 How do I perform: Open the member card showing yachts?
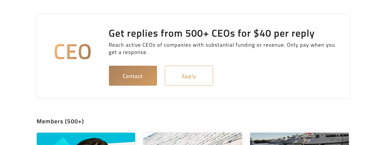pyautogui.click(x=299, y=139)
